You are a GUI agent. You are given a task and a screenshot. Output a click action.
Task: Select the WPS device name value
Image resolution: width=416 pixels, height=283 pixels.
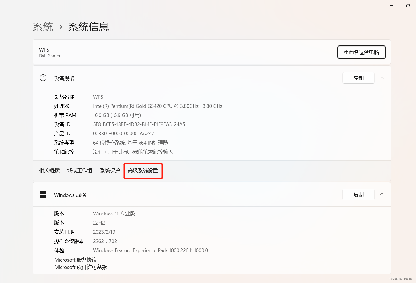click(x=98, y=97)
